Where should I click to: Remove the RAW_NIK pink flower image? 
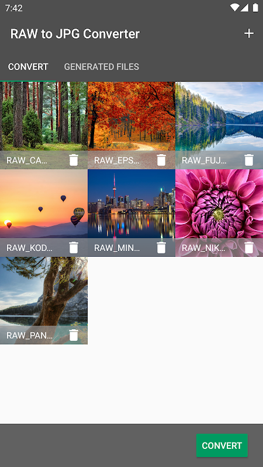(249, 248)
